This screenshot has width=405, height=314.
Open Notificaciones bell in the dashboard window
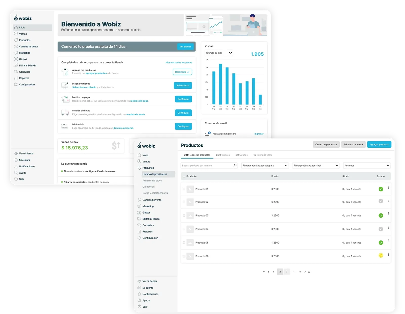coord(16,166)
